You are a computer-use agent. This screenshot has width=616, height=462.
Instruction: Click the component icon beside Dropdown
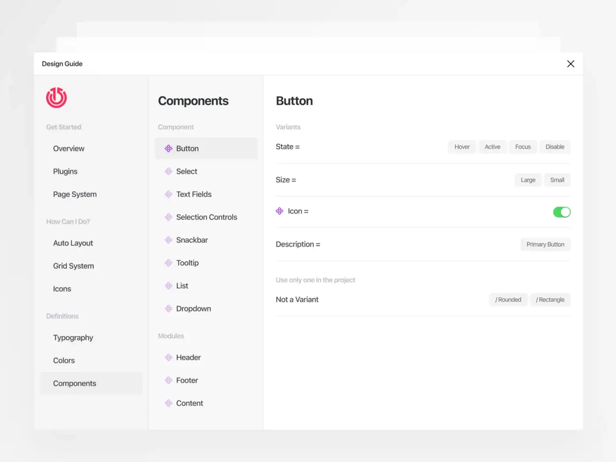[x=169, y=309]
